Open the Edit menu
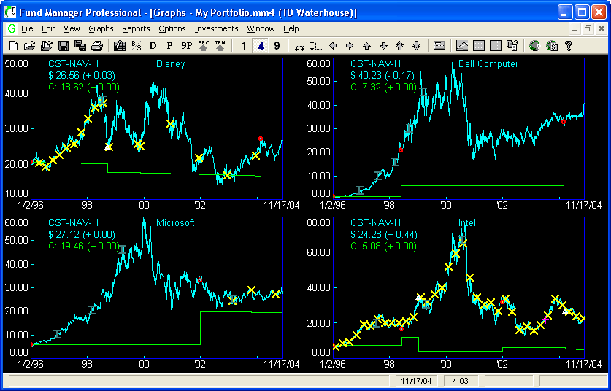Viewport: 611px width, 391px height. 48,29
